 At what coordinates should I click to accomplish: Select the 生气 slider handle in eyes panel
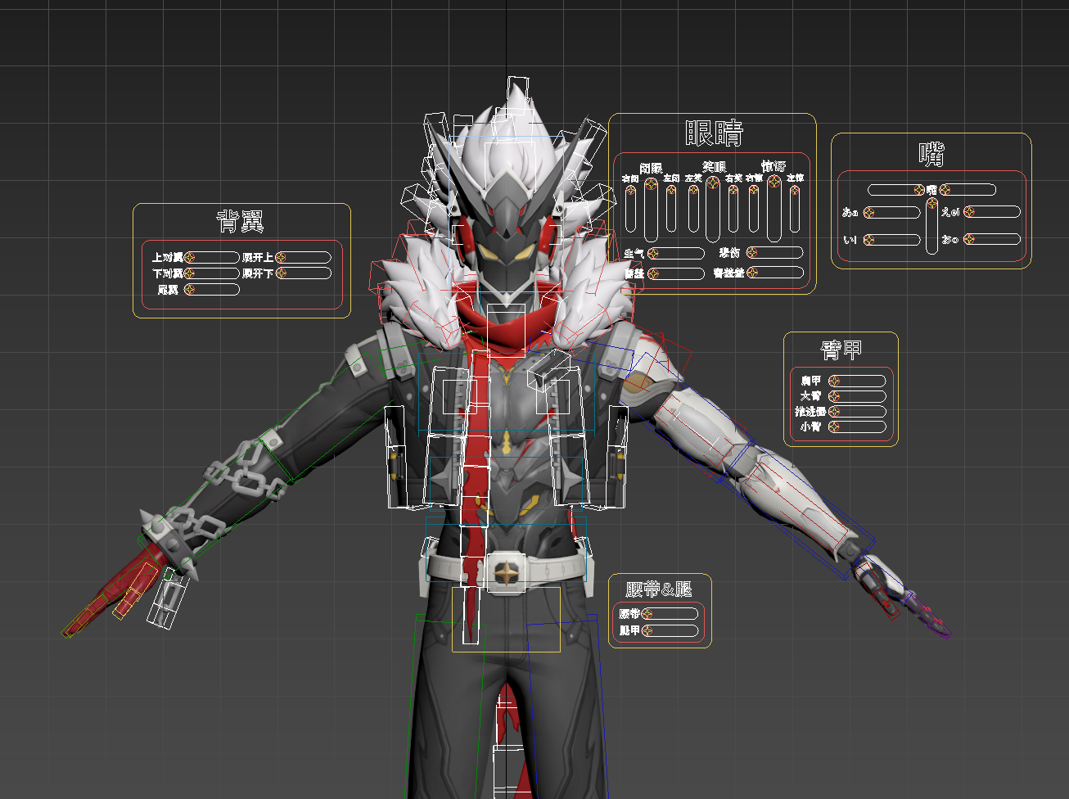[653, 254]
